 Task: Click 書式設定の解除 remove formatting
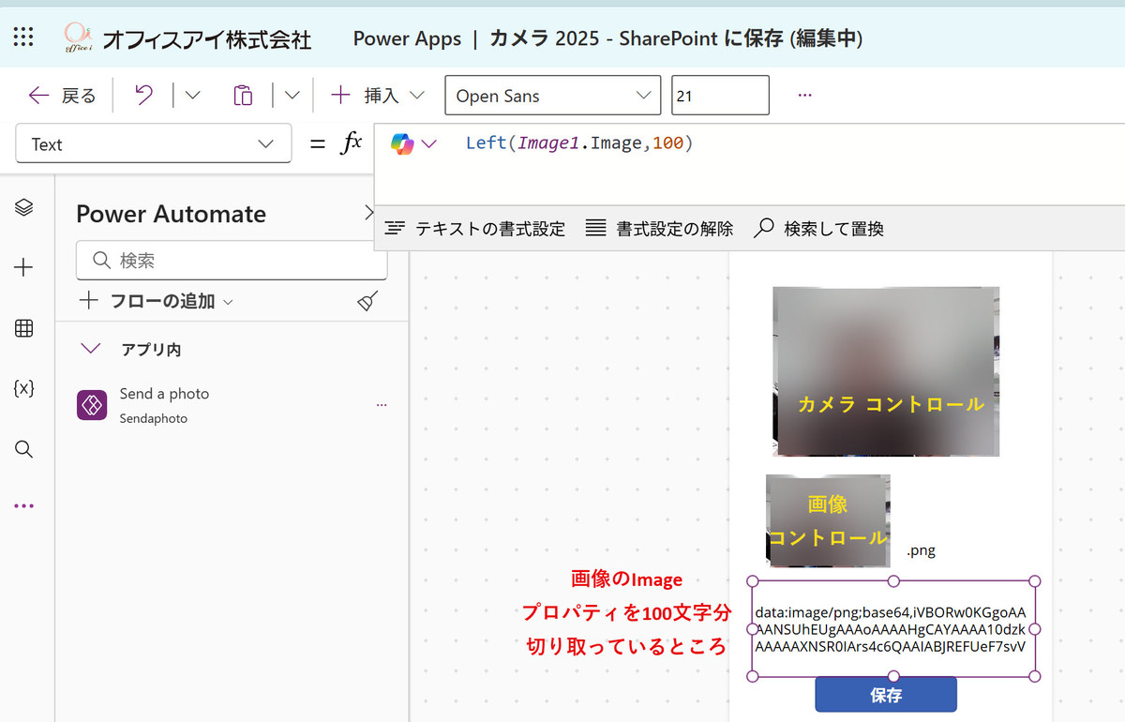pos(659,228)
